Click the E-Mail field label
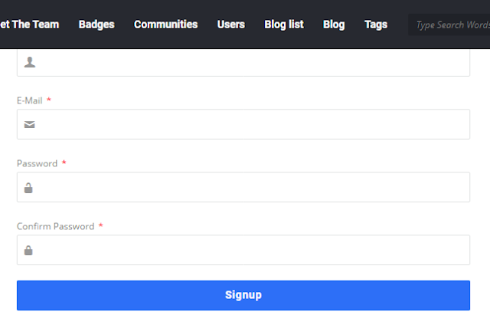This screenshot has width=490, height=325. pos(30,100)
